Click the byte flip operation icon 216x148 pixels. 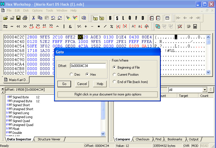[x=5, y=26]
